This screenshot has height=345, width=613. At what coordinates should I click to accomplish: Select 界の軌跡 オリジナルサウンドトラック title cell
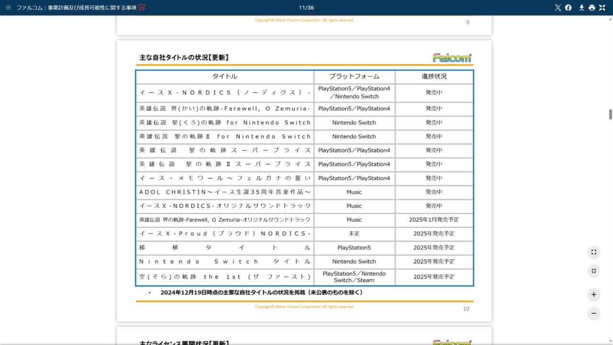point(225,220)
